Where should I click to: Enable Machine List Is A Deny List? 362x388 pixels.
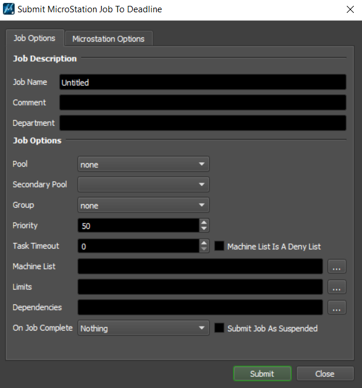coord(219,246)
